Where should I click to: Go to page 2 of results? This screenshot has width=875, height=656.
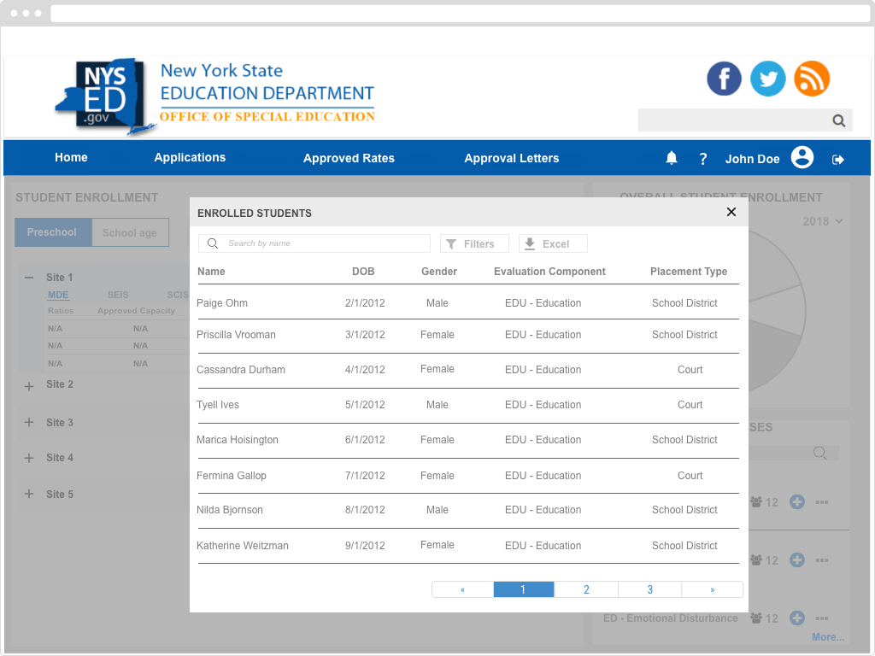click(586, 589)
